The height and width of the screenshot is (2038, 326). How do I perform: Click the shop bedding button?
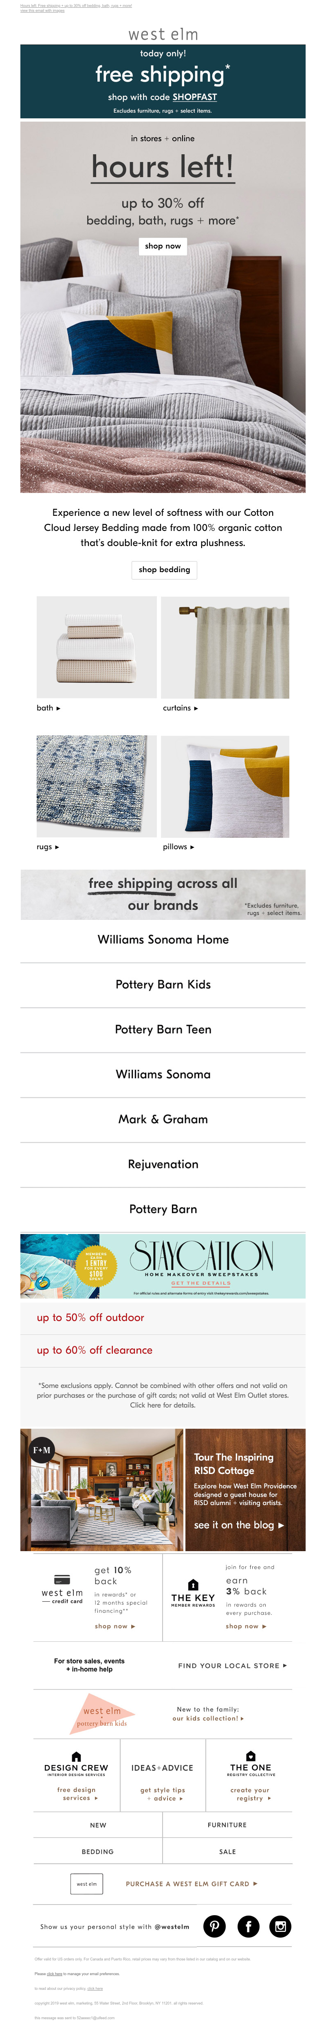pyautogui.click(x=164, y=570)
